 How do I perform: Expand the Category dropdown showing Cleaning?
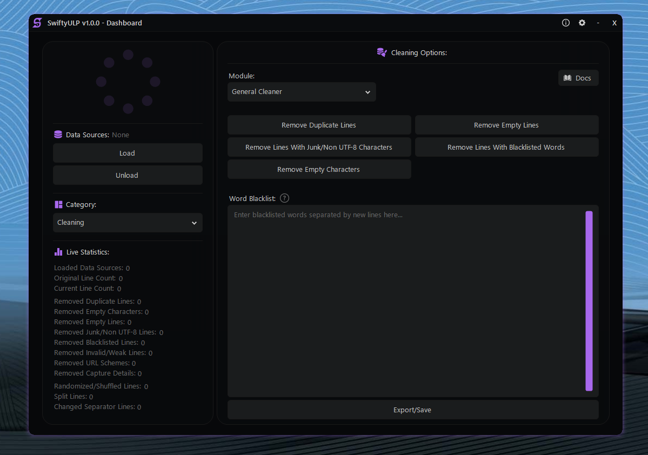tap(128, 222)
